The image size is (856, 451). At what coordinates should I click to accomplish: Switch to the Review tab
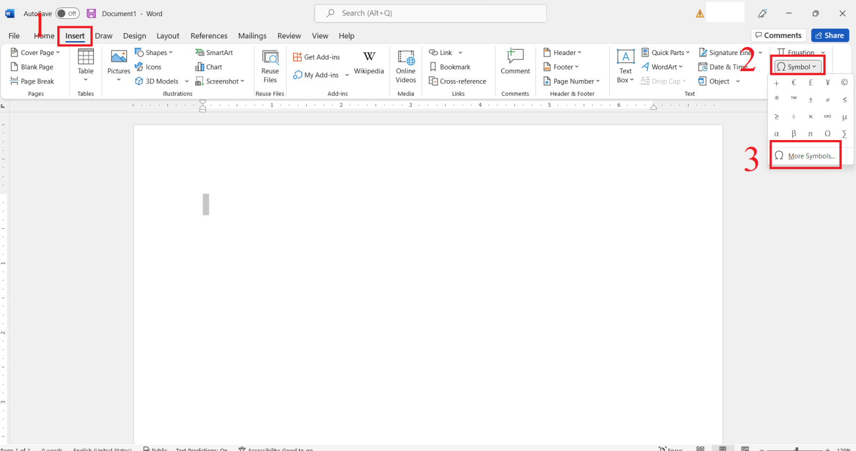tap(289, 36)
